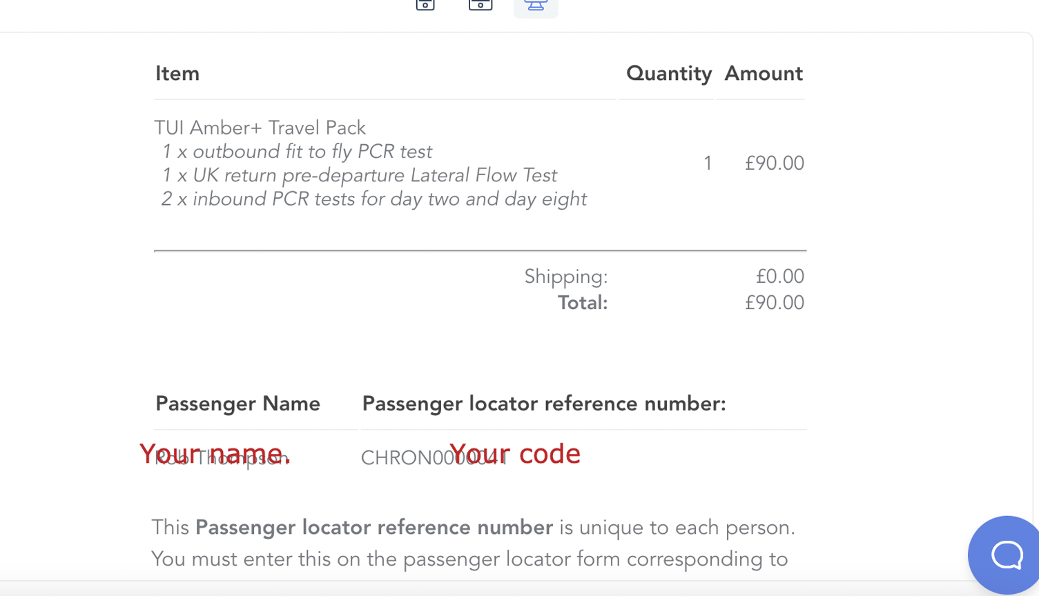Click the Shipping label

coord(566,277)
